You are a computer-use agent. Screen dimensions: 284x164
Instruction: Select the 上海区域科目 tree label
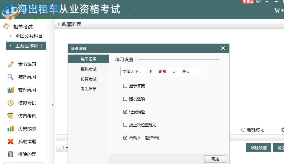point(29,46)
